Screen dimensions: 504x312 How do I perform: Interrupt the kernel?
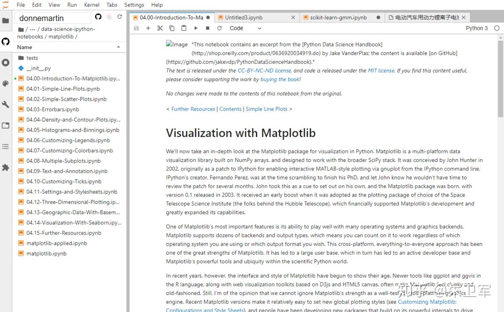[x=207, y=28]
